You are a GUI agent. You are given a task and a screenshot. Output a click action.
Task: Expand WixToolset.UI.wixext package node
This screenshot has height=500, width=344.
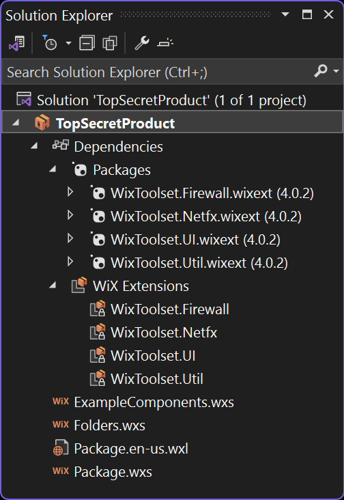(70, 238)
